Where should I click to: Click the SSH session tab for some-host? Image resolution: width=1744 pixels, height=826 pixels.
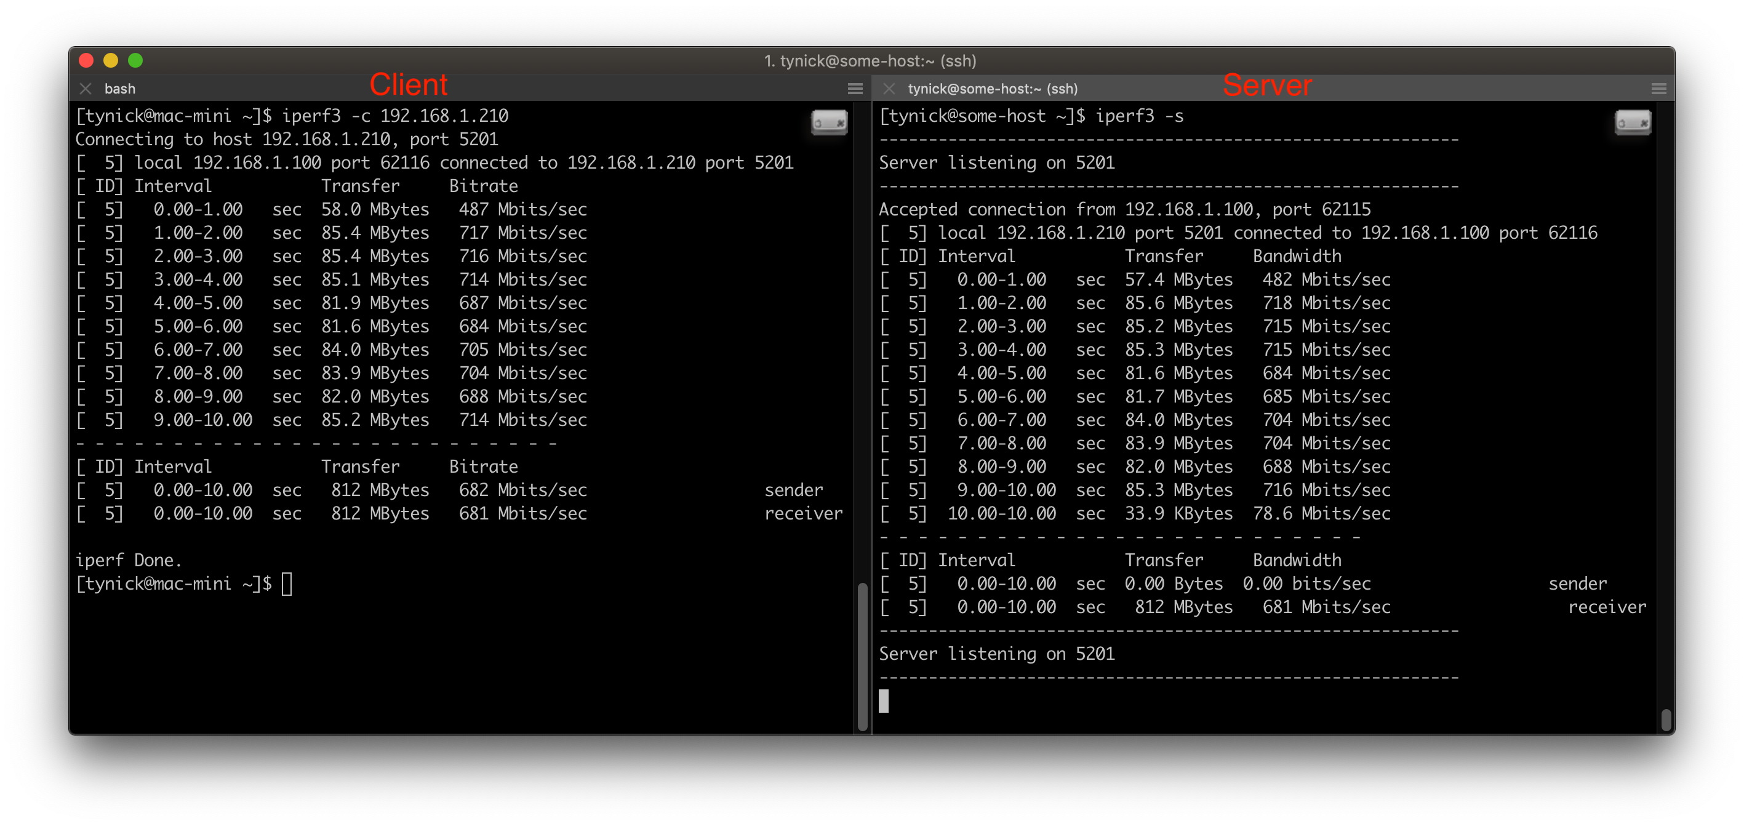(x=993, y=89)
